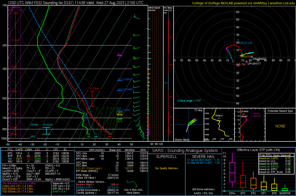
Task: Select the 1016m effective inflow label
Action: [34, 125]
